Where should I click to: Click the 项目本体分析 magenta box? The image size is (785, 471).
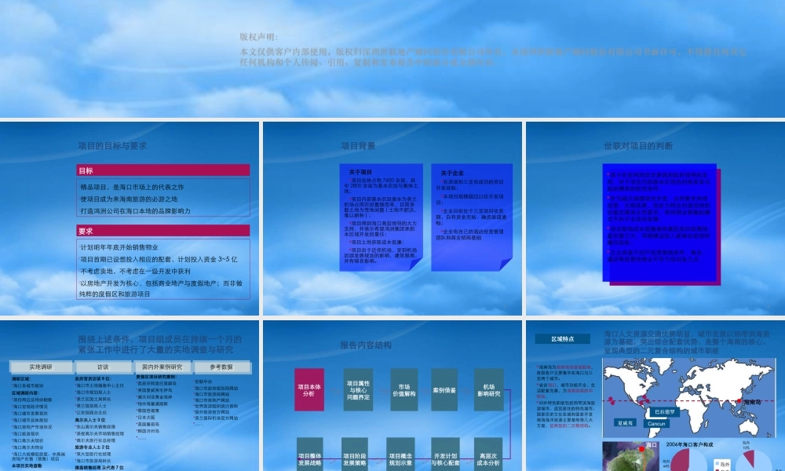tap(309, 390)
